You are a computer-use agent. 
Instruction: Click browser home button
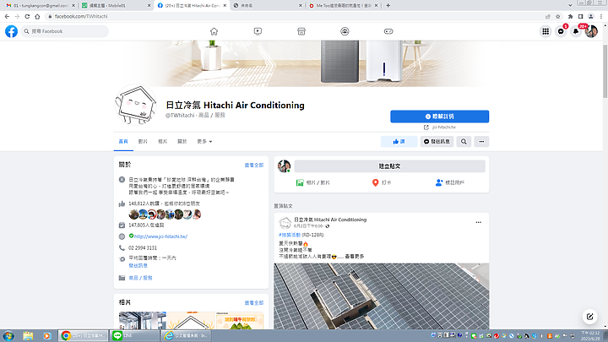pyautogui.click(x=37, y=16)
